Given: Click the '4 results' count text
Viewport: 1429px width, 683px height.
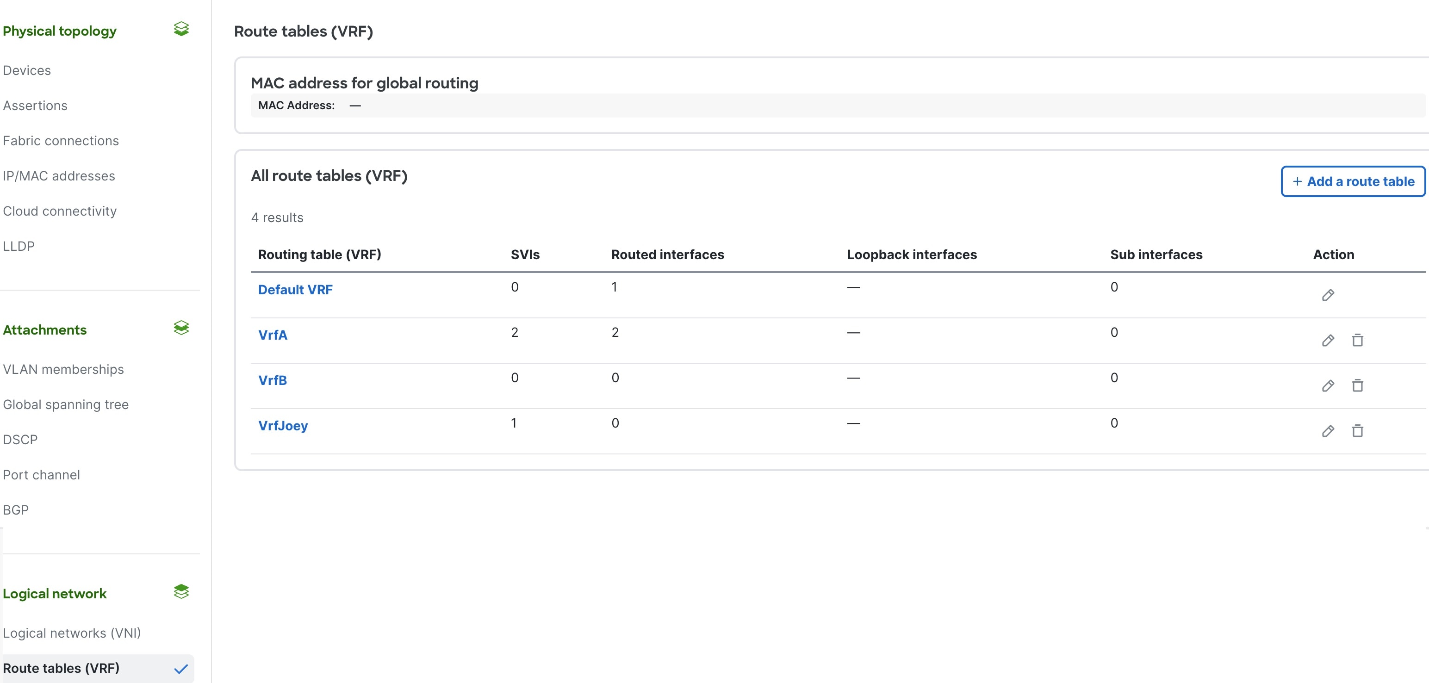Looking at the screenshot, I should [277, 217].
